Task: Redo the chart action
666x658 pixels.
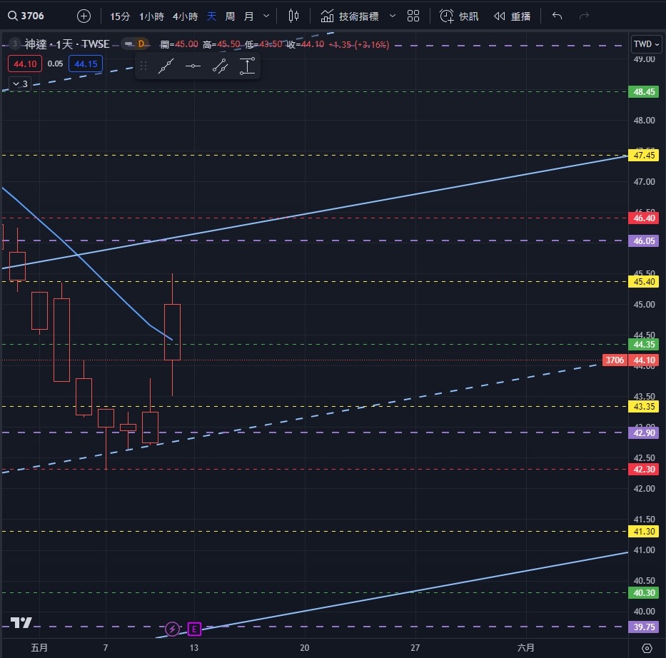Action: tap(584, 16)
